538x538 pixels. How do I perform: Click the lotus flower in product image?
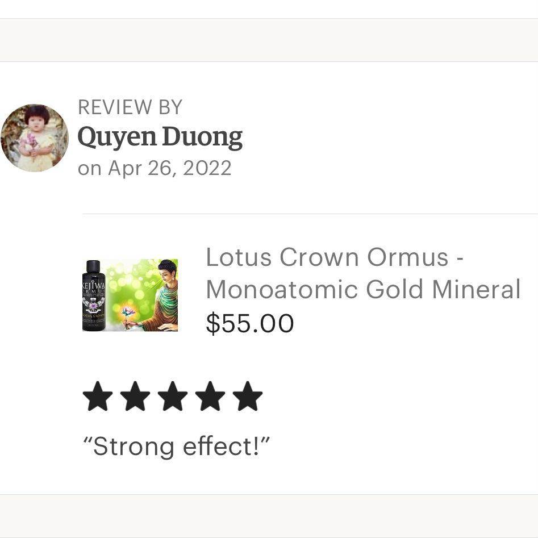[127, 312]
